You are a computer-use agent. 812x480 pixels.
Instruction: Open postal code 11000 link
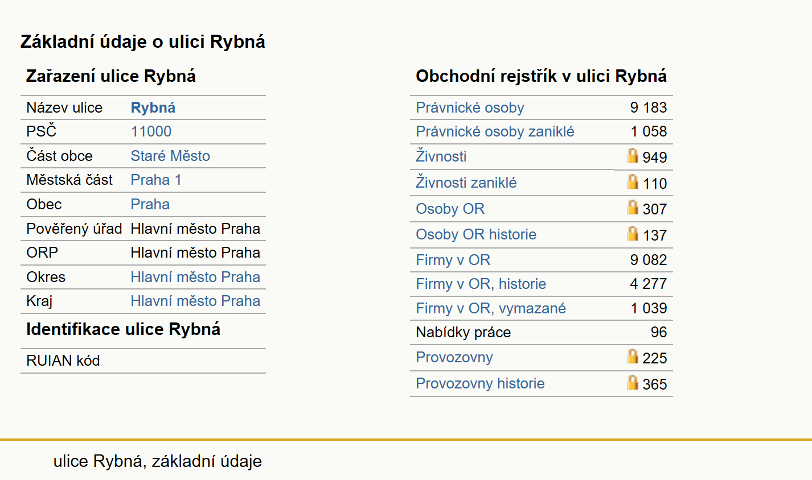[x=151, y=131]
